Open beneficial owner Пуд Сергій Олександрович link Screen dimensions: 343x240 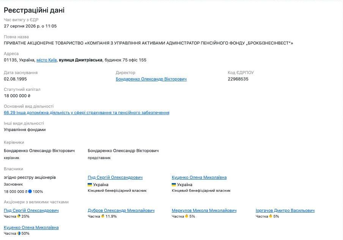pos(115,177)
